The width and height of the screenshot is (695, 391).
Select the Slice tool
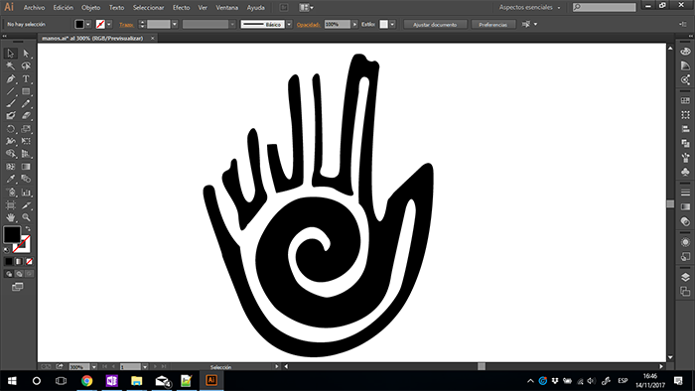(26, 205)
